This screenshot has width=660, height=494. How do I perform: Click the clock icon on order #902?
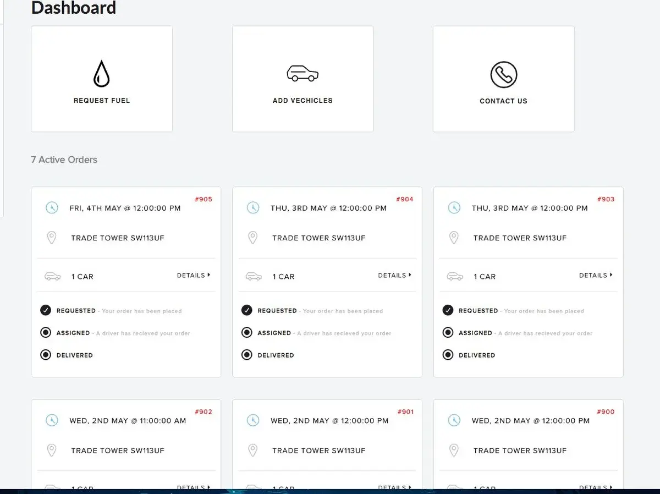(52, 420)
